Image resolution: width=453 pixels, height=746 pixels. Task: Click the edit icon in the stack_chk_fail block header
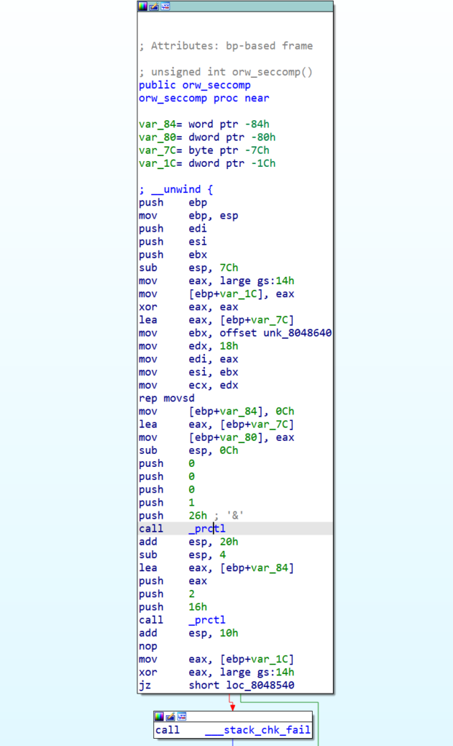click(170, 716)
